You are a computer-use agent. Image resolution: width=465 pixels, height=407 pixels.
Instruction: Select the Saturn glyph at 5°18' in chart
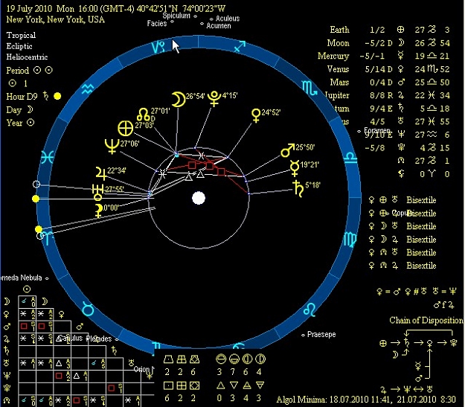click(298, 189)
